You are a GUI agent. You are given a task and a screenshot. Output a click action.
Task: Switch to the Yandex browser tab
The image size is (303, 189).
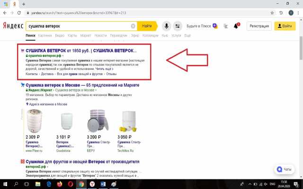(14, 4)
